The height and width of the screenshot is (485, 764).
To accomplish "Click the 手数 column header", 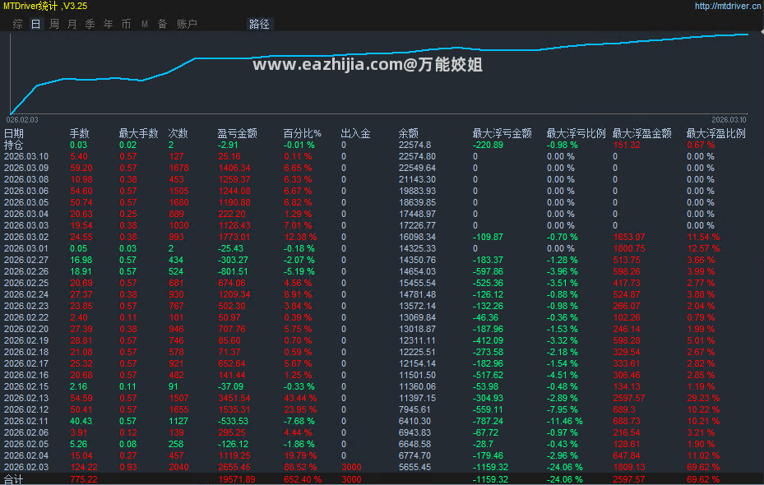I will point(80,133).
